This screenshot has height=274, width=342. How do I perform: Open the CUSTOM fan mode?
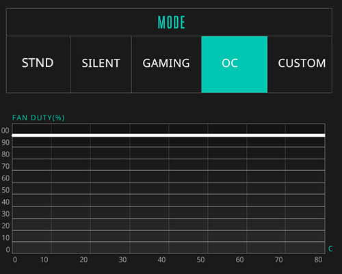[300, 64]
